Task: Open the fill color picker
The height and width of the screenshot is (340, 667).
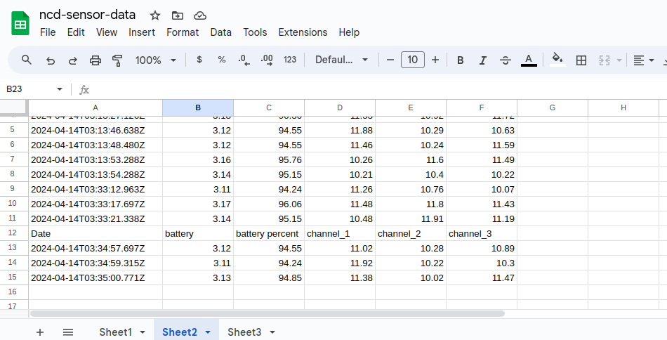Action: tap(557, 60)
